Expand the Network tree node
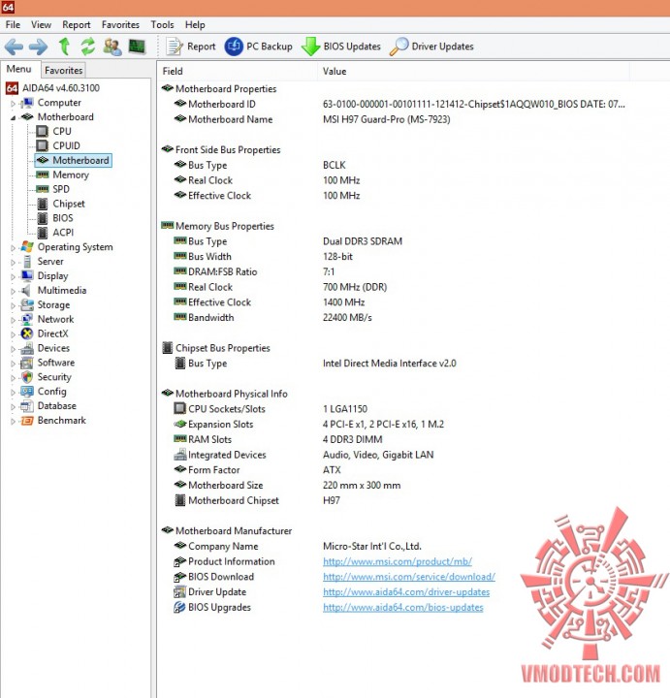This screenshot has height=698, width=670. pyautogui.click(x=13, y=321)
